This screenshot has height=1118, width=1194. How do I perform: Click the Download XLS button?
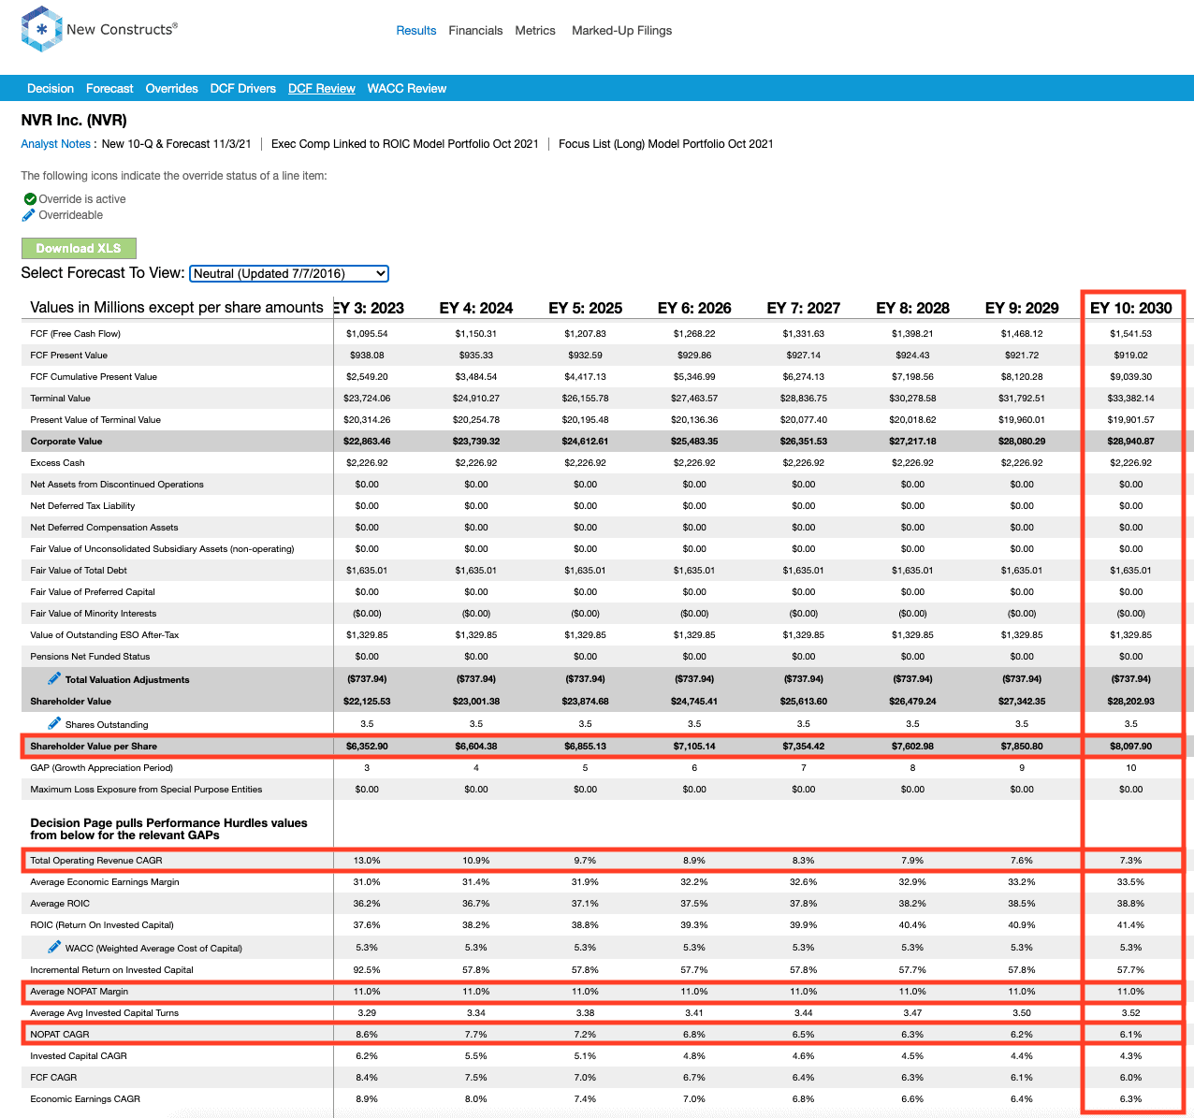79,248
